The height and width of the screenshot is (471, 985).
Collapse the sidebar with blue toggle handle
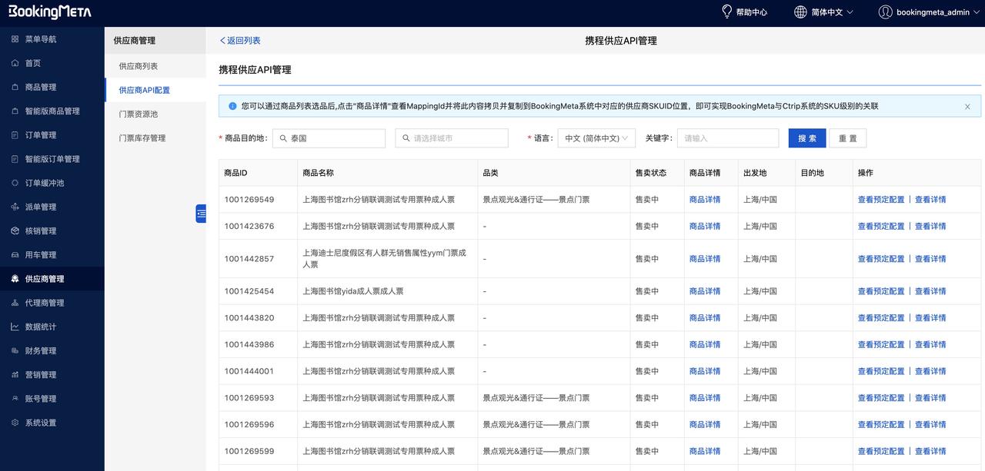(x=201, y=214)
